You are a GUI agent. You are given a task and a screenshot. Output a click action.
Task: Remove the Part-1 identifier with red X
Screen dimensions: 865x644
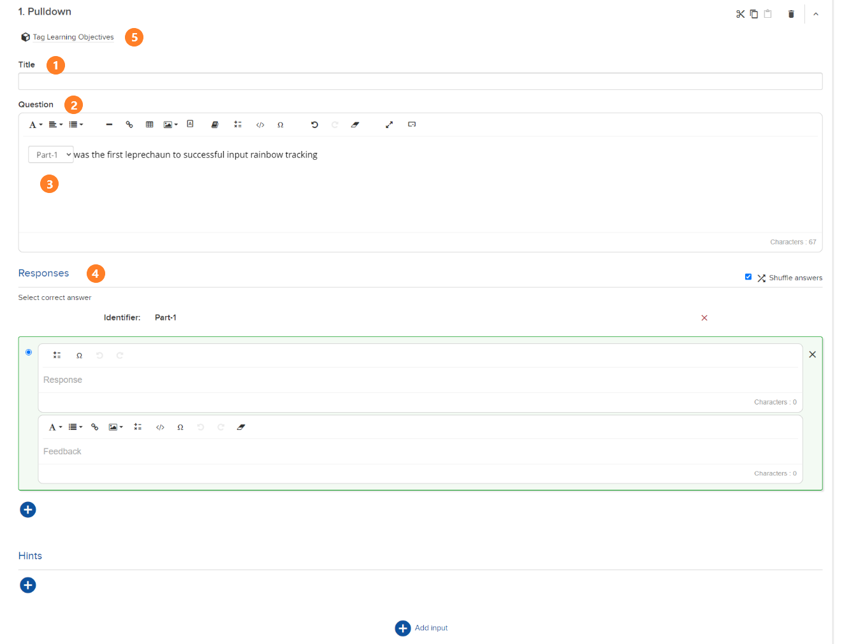point(704,318)
